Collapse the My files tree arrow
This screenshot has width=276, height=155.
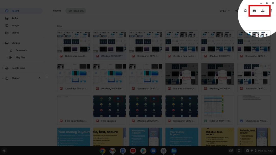[x=3, y=43]
